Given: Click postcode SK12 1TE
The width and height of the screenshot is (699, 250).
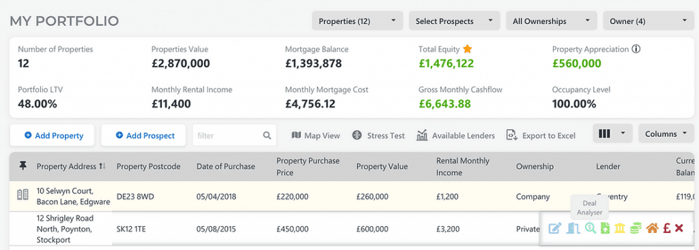Looking at the screenshot, I should 131,230.
